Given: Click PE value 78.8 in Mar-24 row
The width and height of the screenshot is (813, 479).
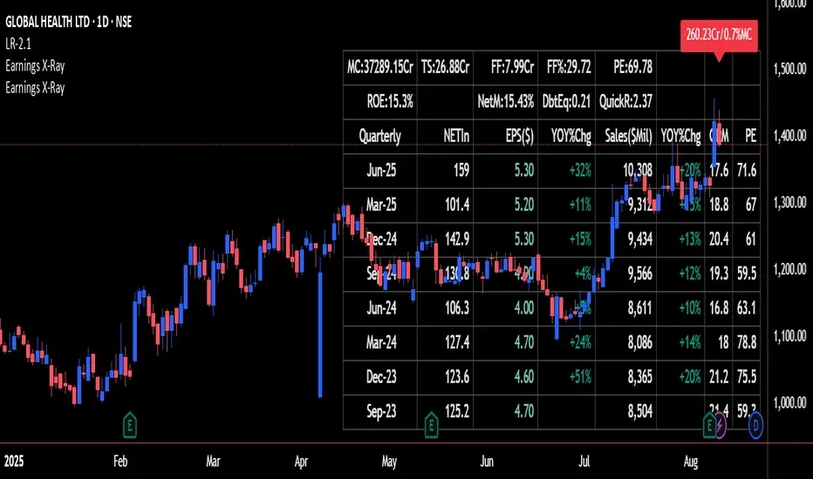Looking at the screenshot, I should click(747, 342).
